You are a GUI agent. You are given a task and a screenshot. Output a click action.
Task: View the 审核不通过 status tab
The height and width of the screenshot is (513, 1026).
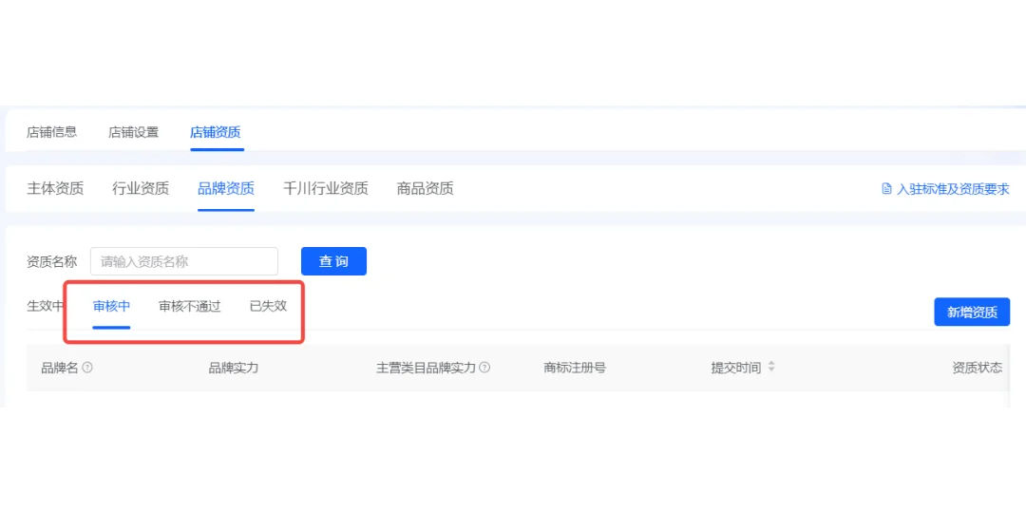(x=189, y=306)
